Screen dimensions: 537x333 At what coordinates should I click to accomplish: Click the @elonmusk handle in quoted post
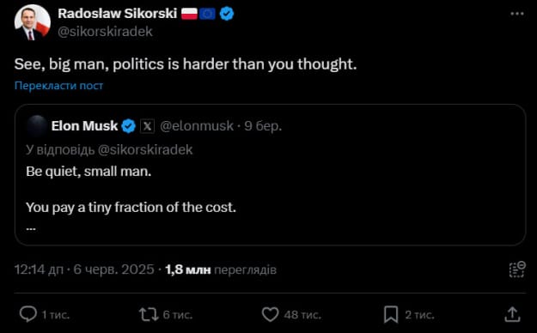point(197,126)
